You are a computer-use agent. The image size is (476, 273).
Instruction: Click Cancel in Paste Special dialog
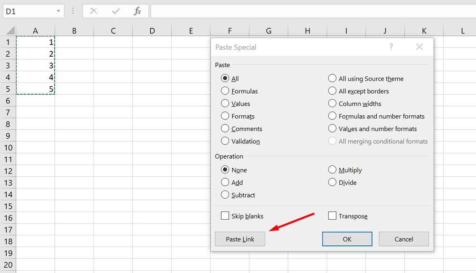click(404, 239)
